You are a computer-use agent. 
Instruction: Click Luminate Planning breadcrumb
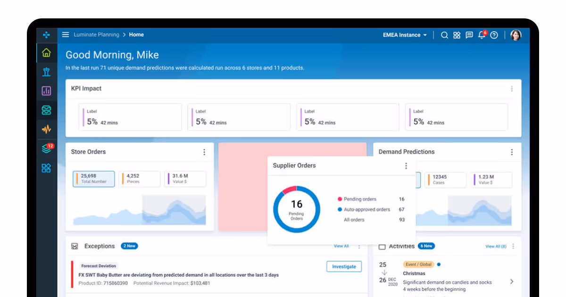tap(96, 35)
